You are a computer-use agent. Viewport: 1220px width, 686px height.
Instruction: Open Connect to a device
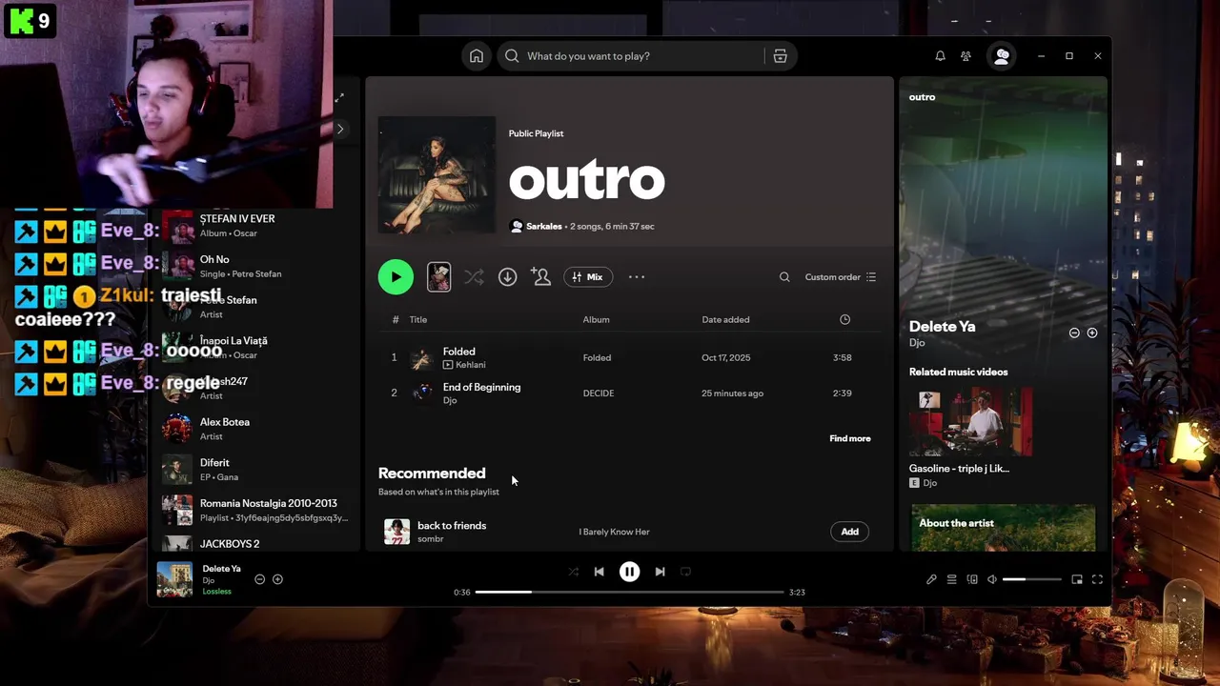coord(972,579)
